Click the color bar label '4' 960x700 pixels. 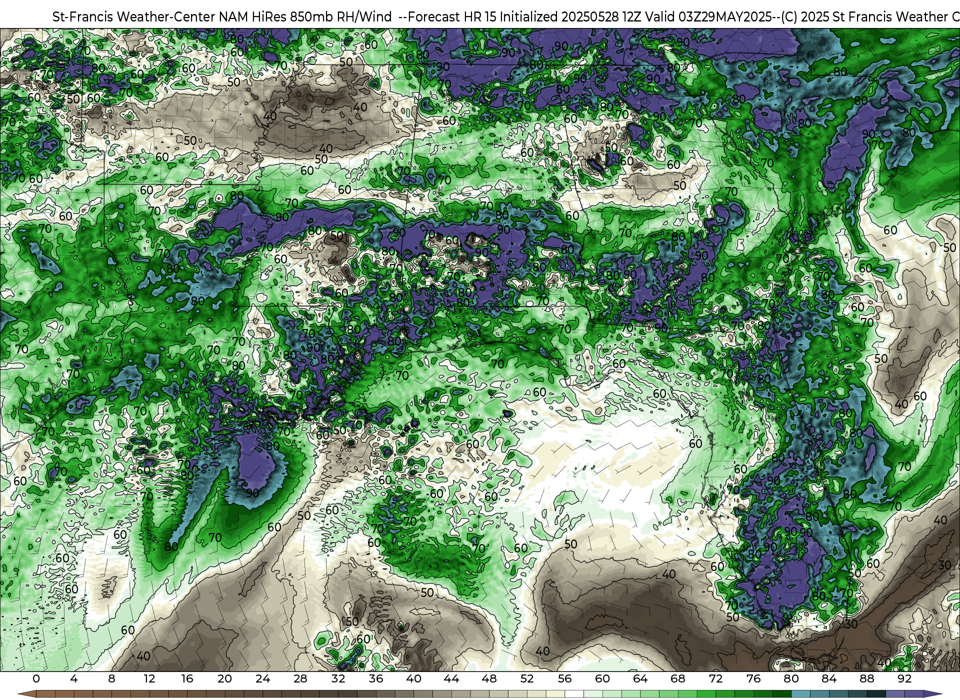click(74, 679)
